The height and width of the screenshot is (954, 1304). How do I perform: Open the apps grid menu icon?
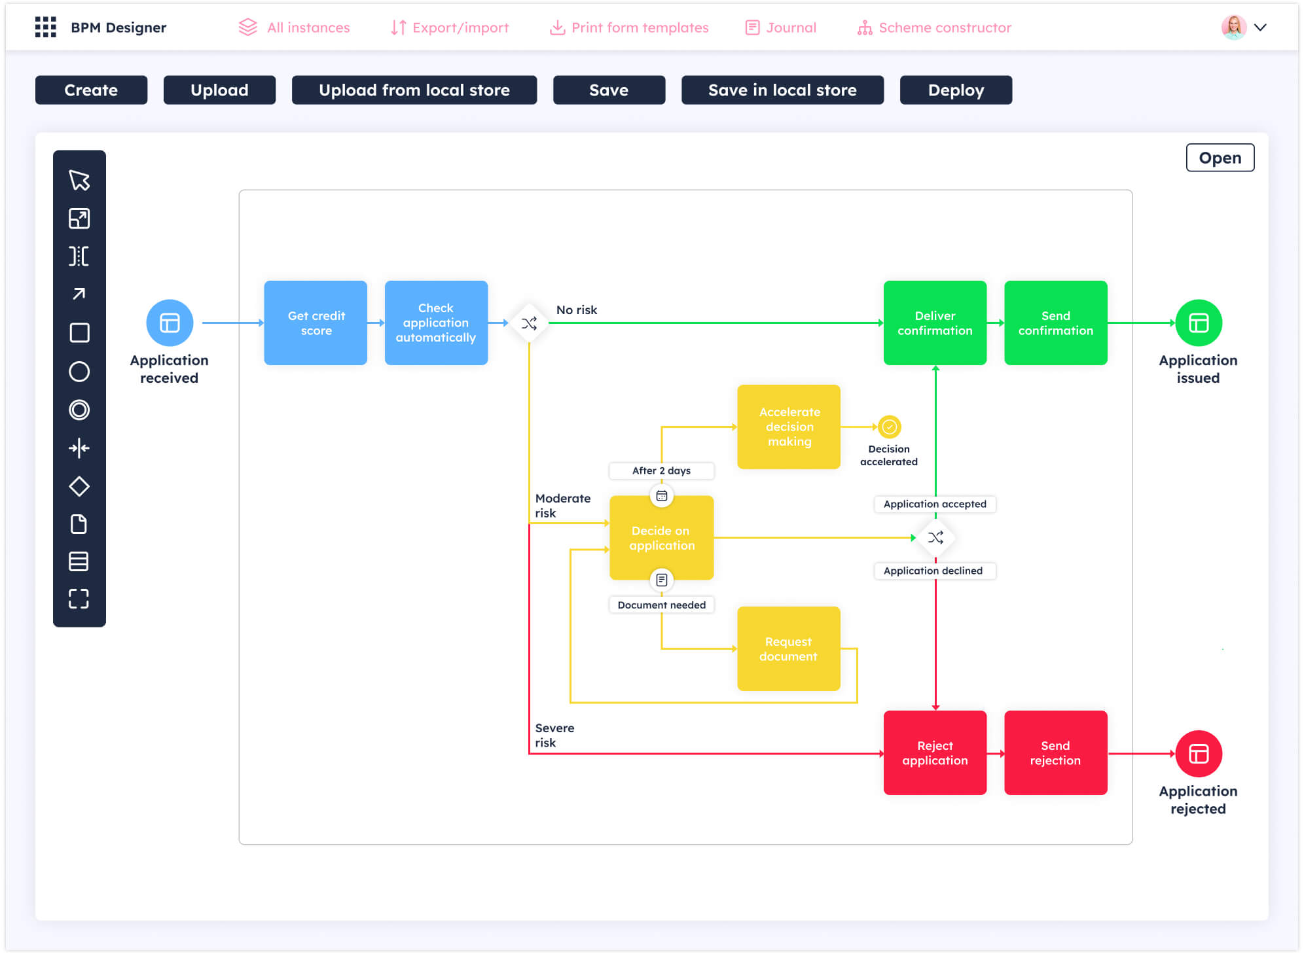[45, 27]
